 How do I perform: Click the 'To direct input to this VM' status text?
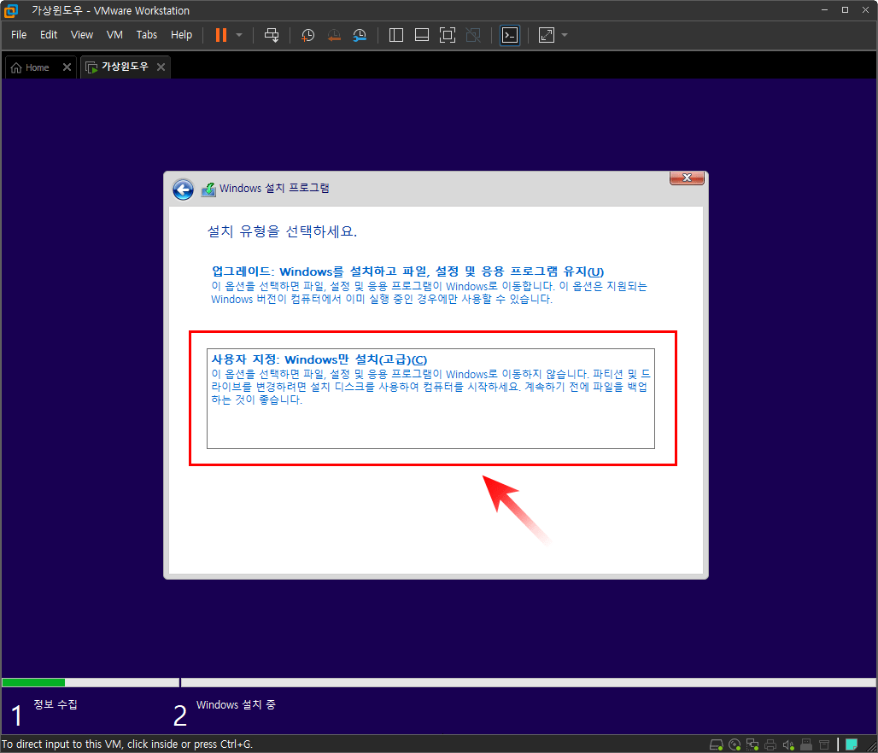click(127, 744)
